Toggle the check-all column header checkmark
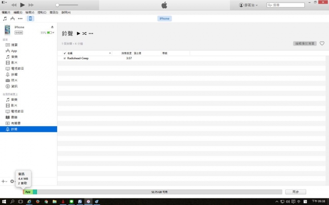This screenshot has height=205, width=329. pos(64,53)
